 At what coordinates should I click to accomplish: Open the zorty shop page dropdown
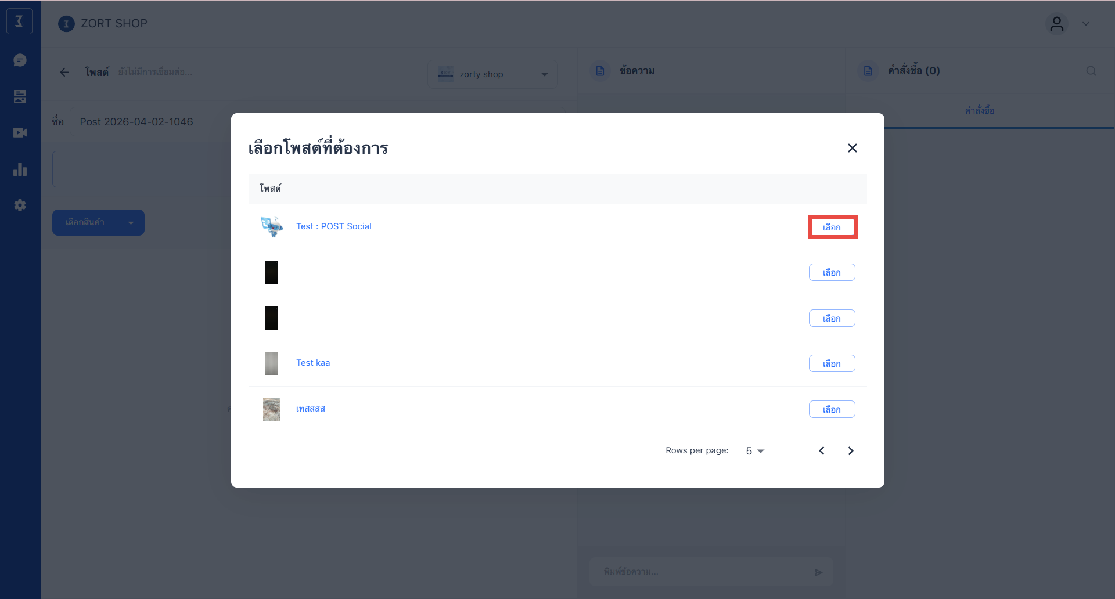[492, 74]
